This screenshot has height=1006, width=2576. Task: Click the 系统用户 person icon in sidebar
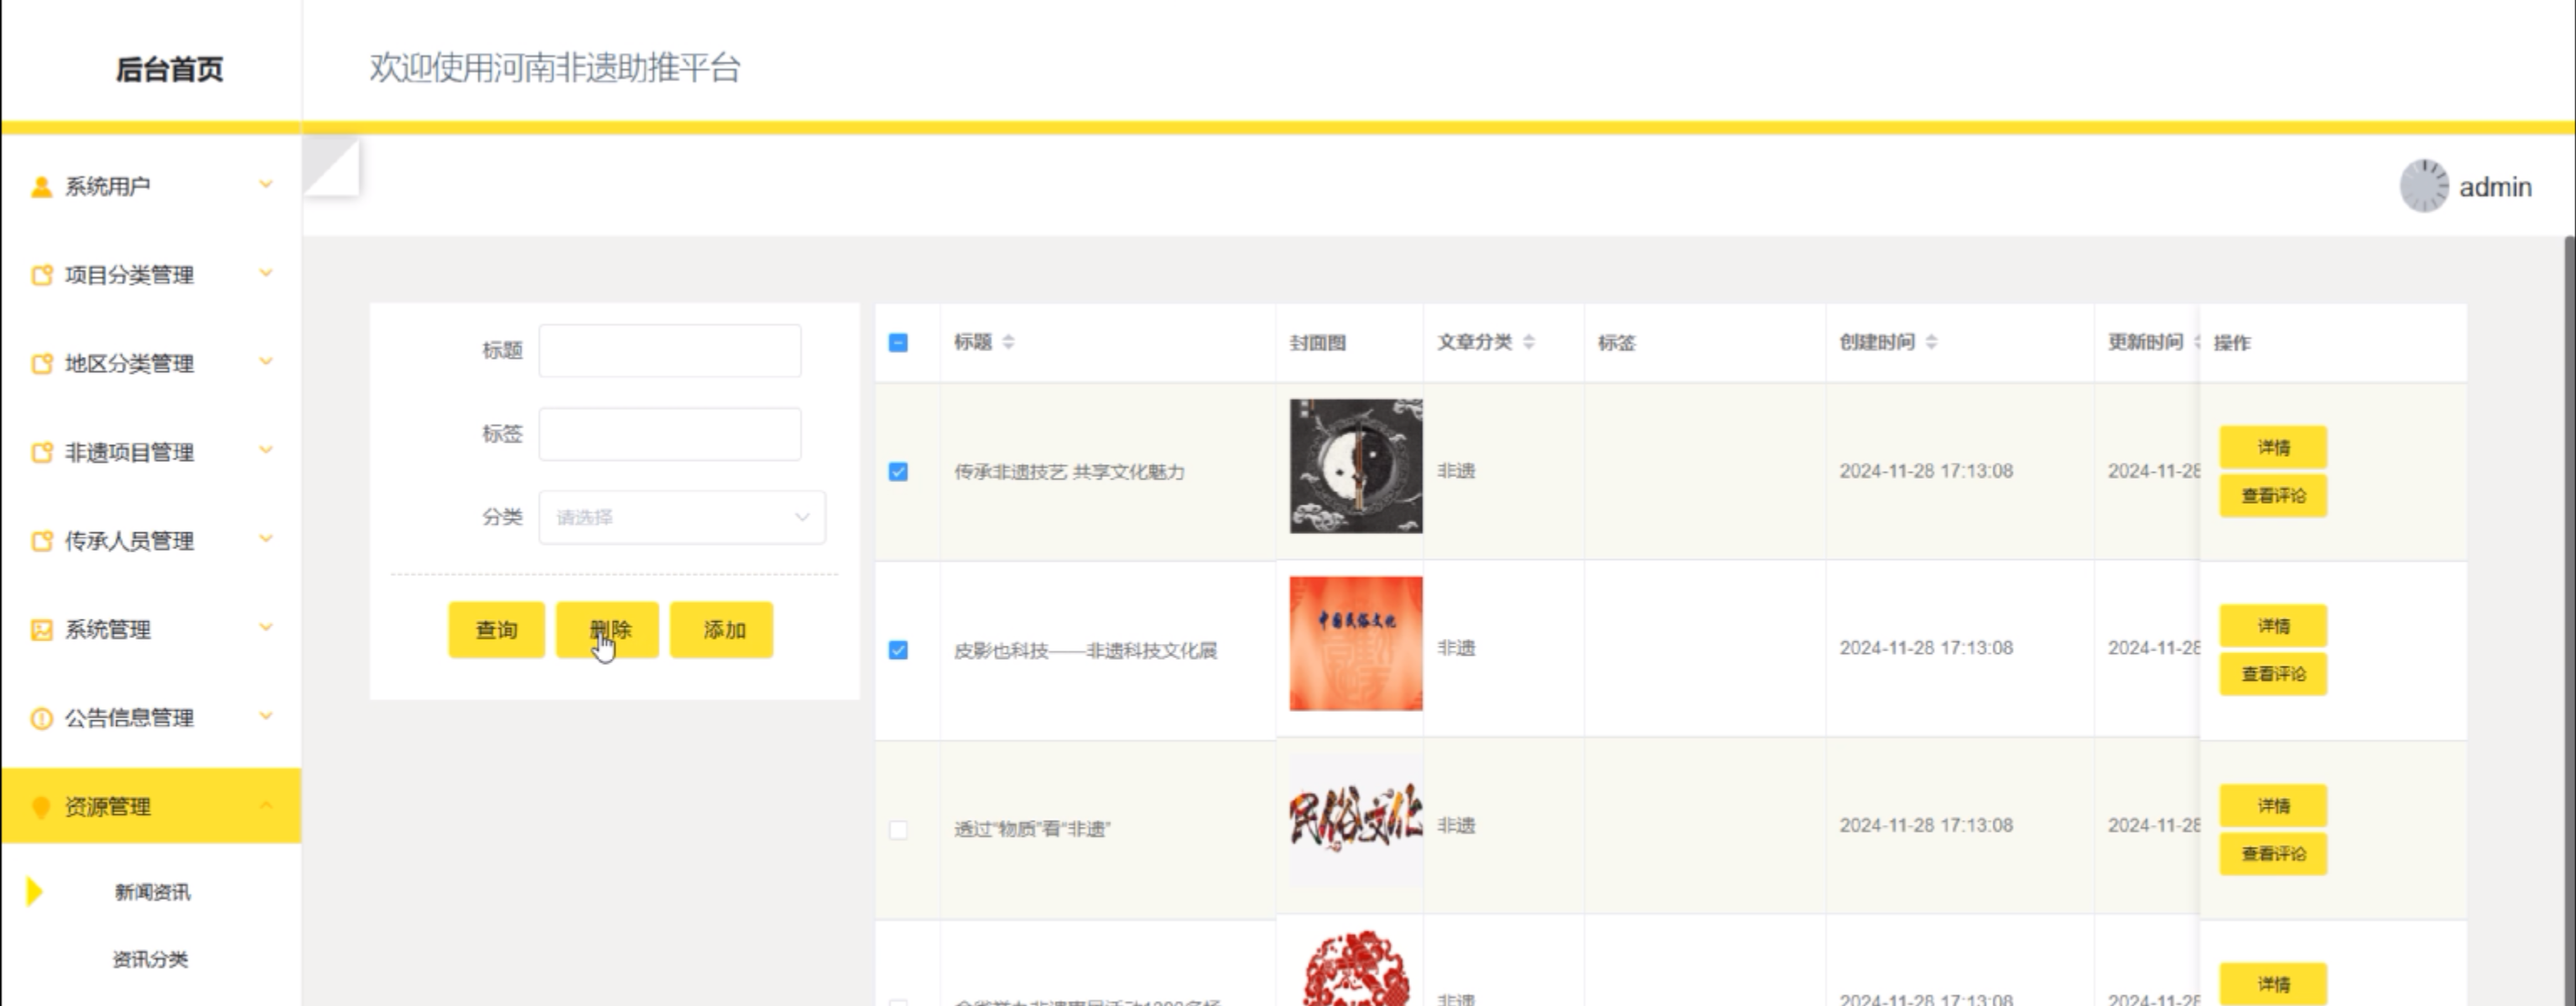click(x=41, y=187)
